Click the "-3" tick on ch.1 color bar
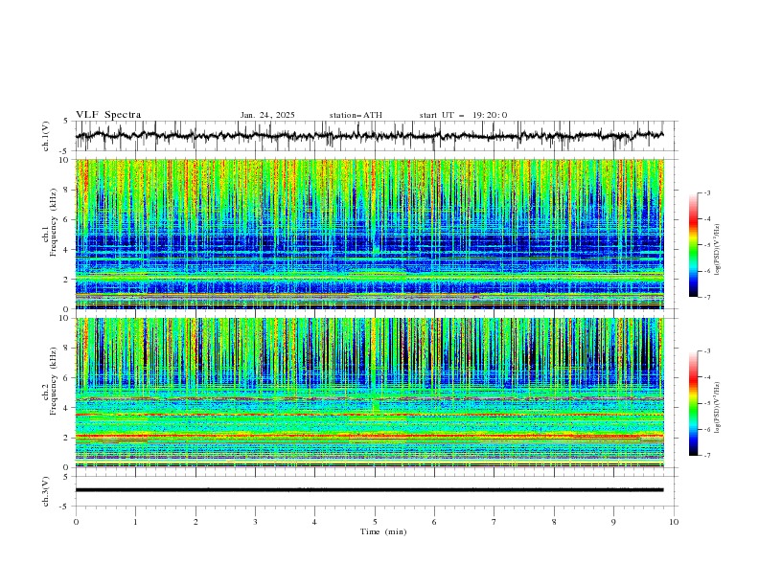759x586 pixels. 707,192
